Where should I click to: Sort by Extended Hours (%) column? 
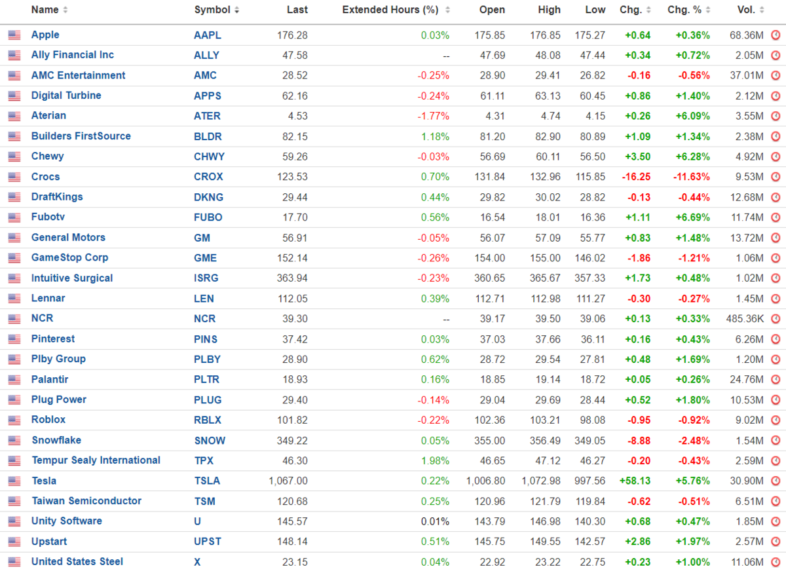pyautogui.click(x=396, y=10)
